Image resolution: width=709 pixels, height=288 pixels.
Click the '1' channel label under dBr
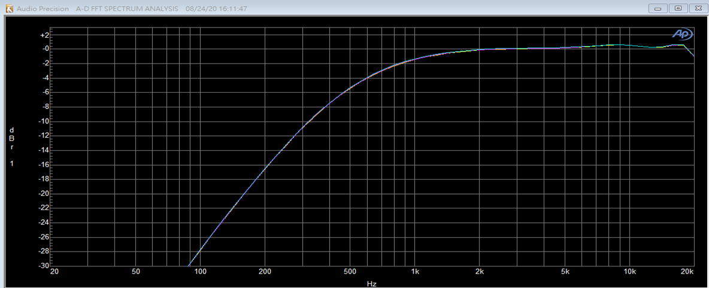[x=11, y=163]
